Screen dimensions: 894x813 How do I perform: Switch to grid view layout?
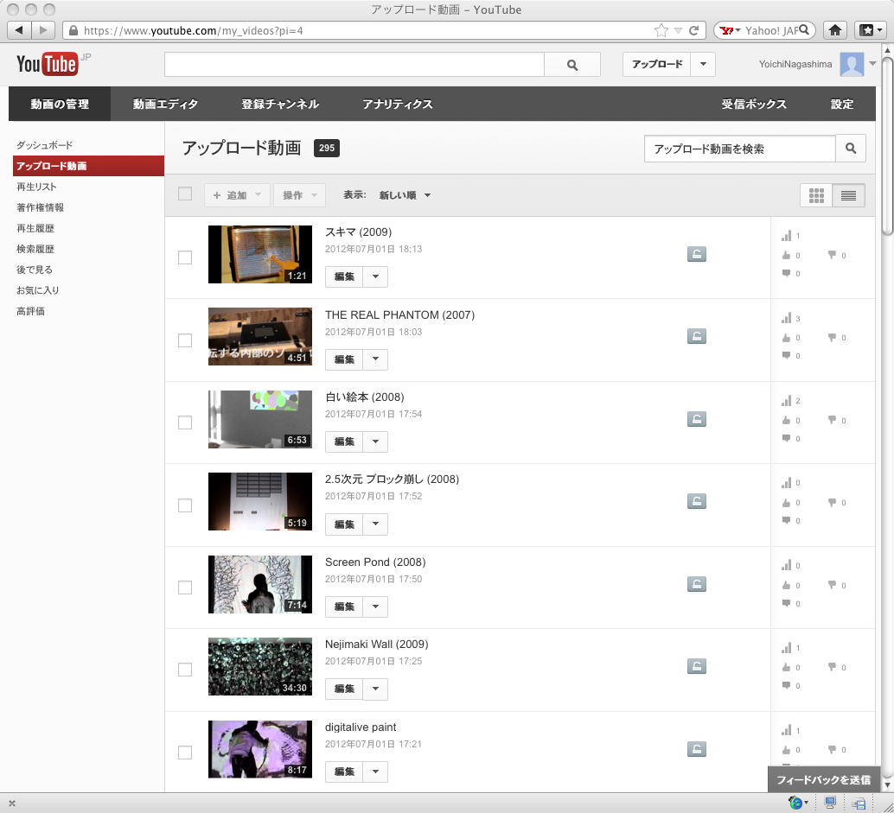[816, 195]
